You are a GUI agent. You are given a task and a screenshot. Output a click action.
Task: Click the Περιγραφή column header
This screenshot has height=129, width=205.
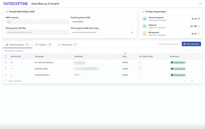pyautogui.click(x=39, y=56)
